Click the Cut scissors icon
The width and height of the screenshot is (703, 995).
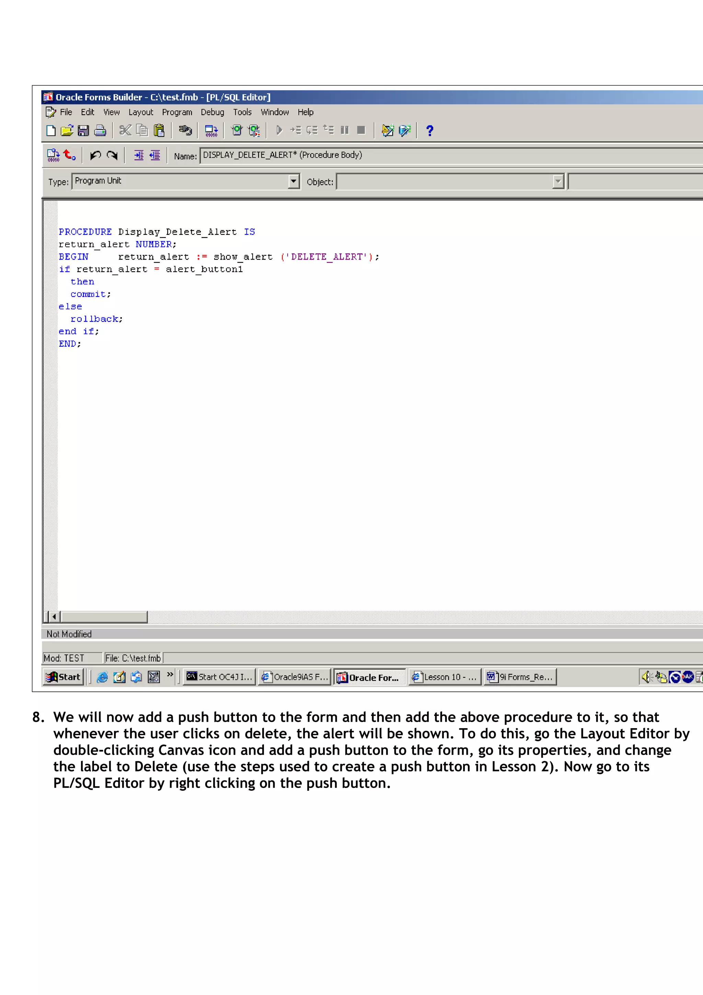125,130
